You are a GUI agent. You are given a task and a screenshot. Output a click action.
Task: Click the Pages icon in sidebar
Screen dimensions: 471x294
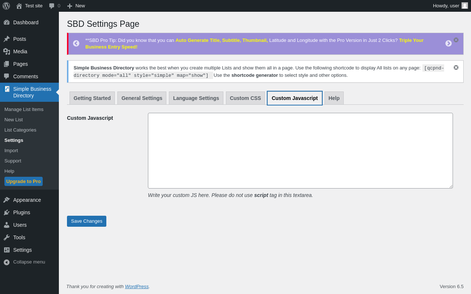(7, 64)
